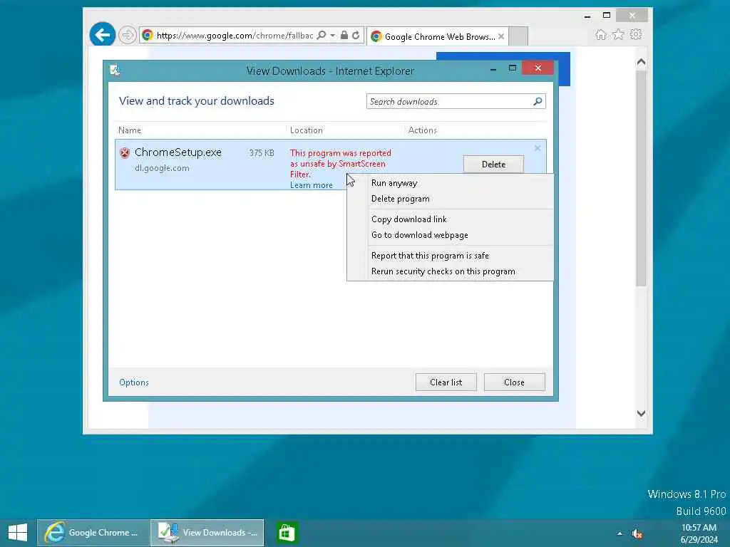The image size is (730, 547).
Task: Show hidden system tray icons
Action: [620, 534]
